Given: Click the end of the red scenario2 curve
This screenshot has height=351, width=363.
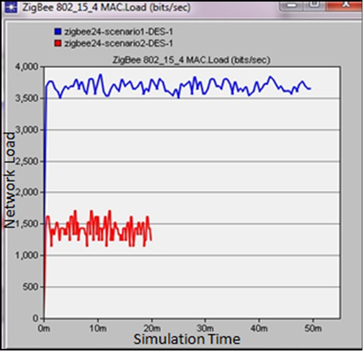Looking at the screenshot, I should (151, 240).
